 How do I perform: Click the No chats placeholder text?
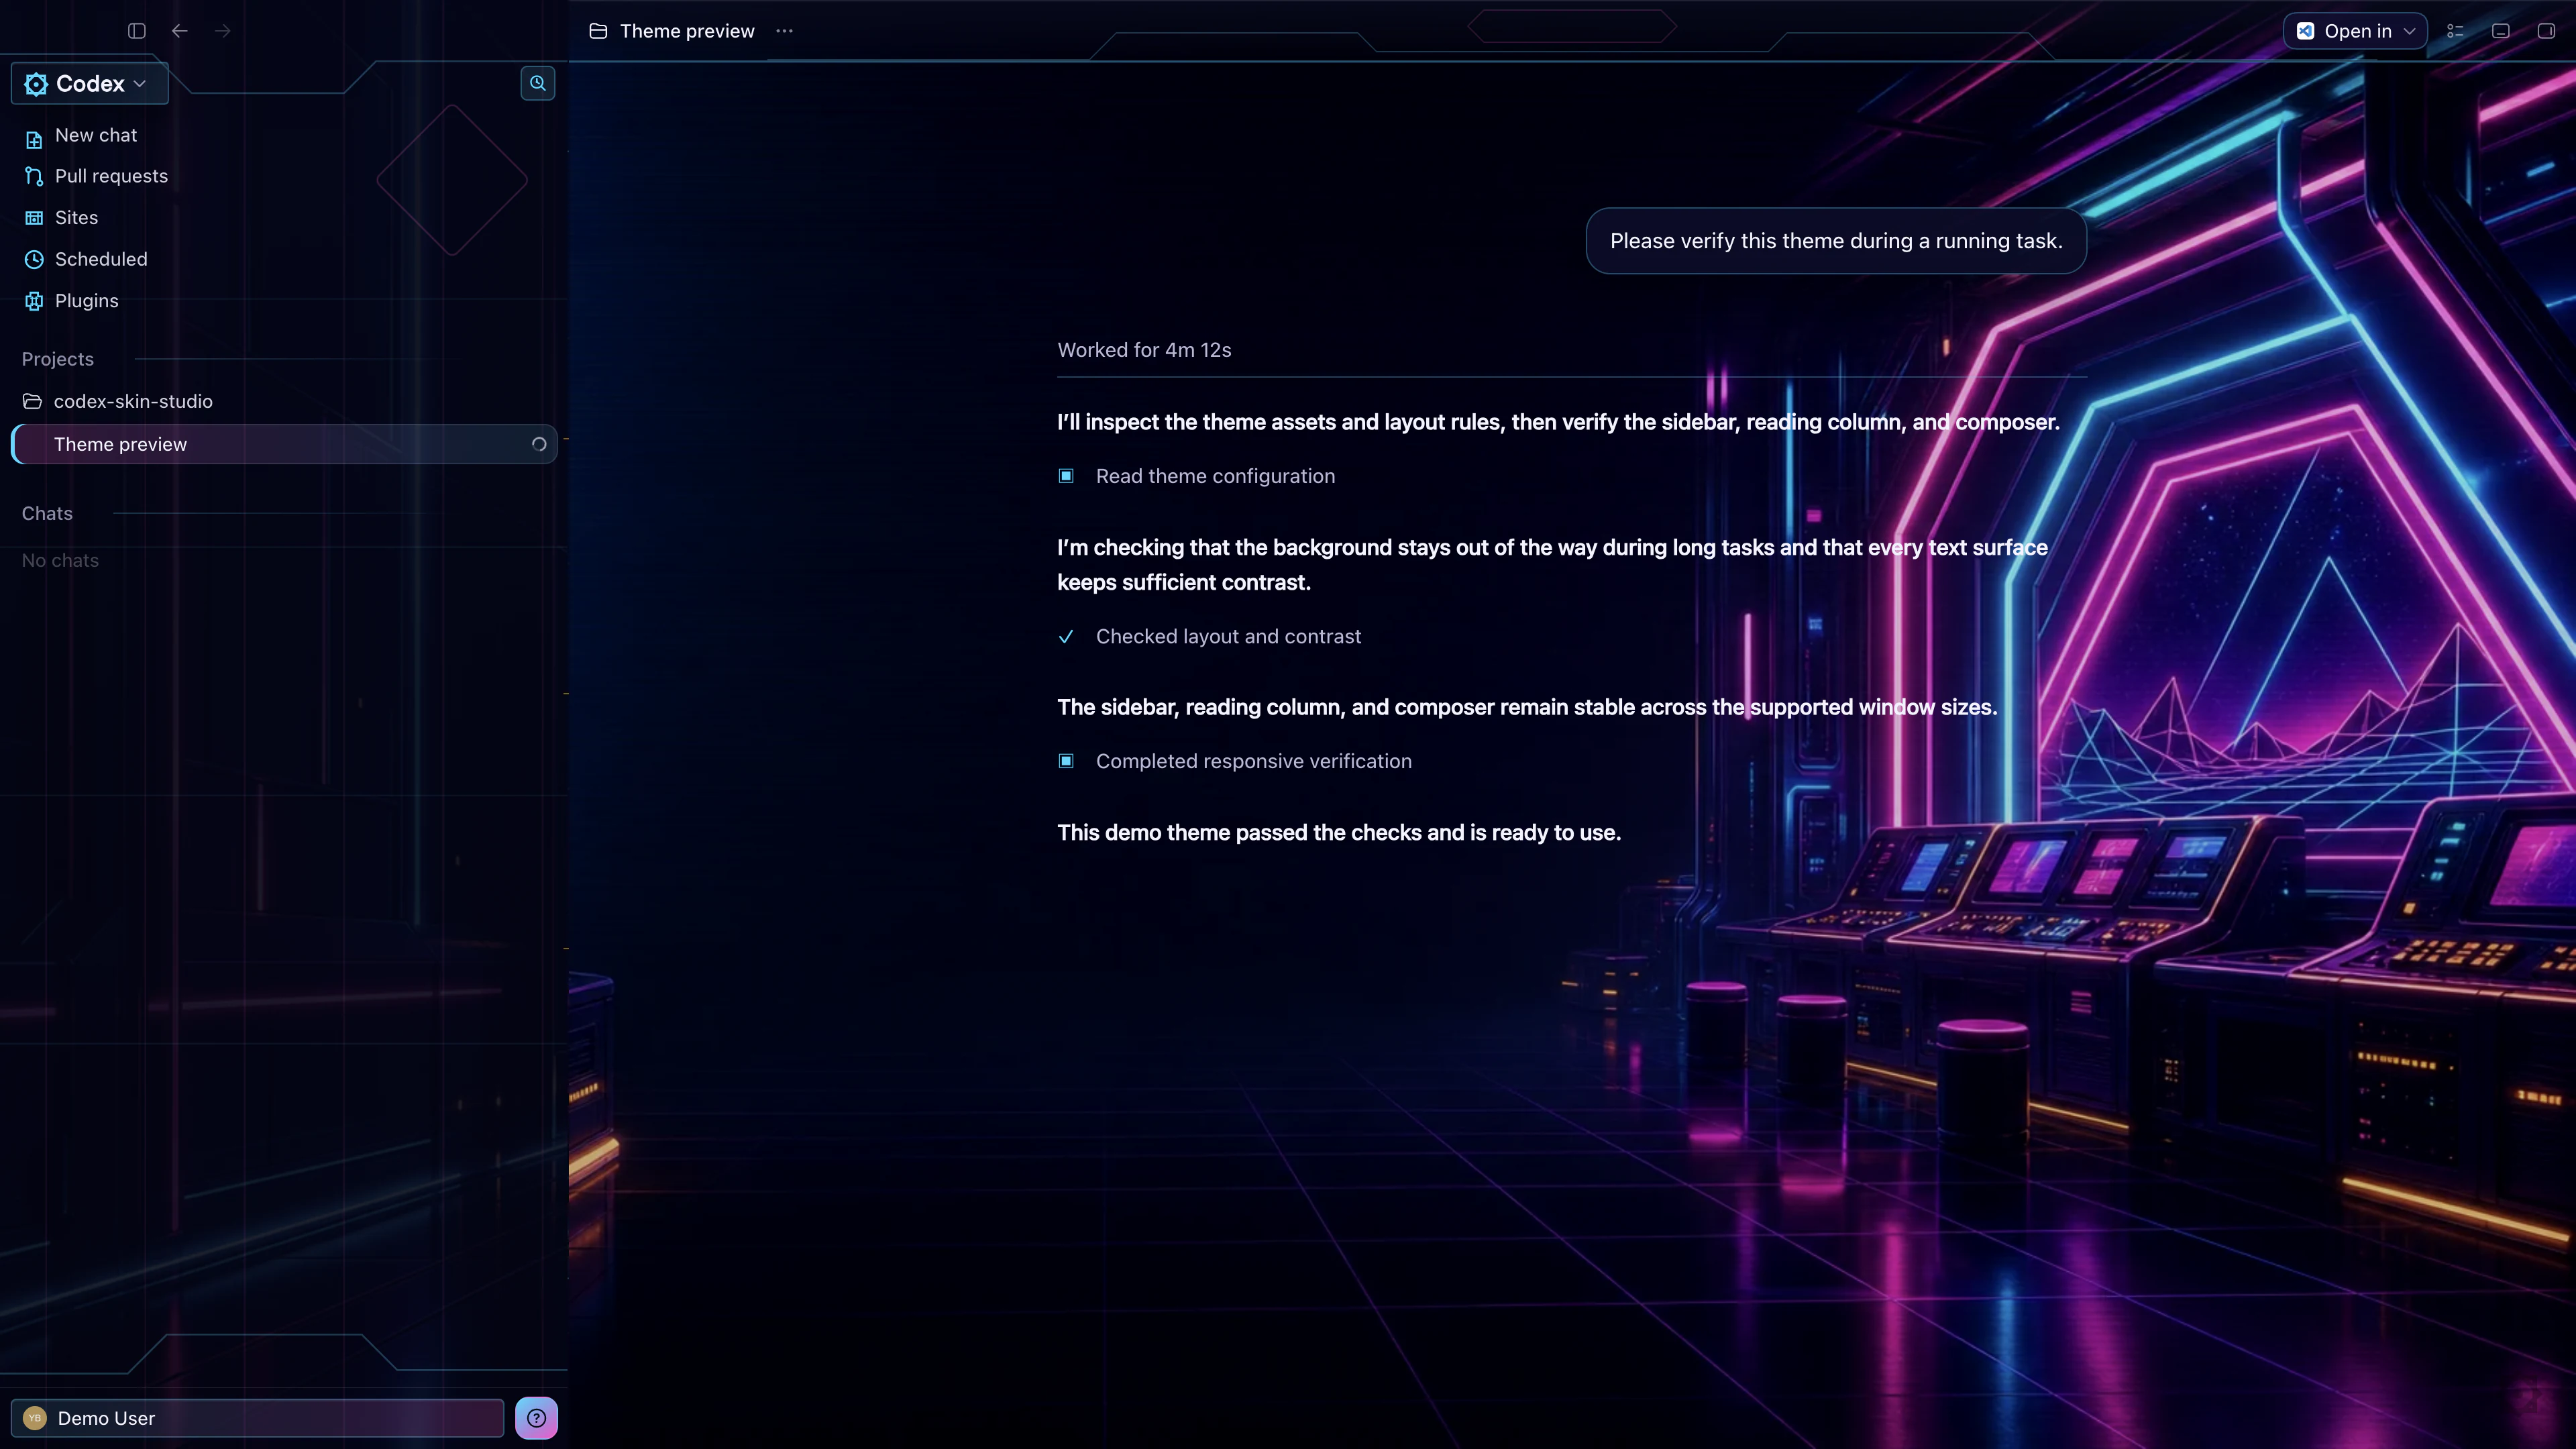(60, 561)
